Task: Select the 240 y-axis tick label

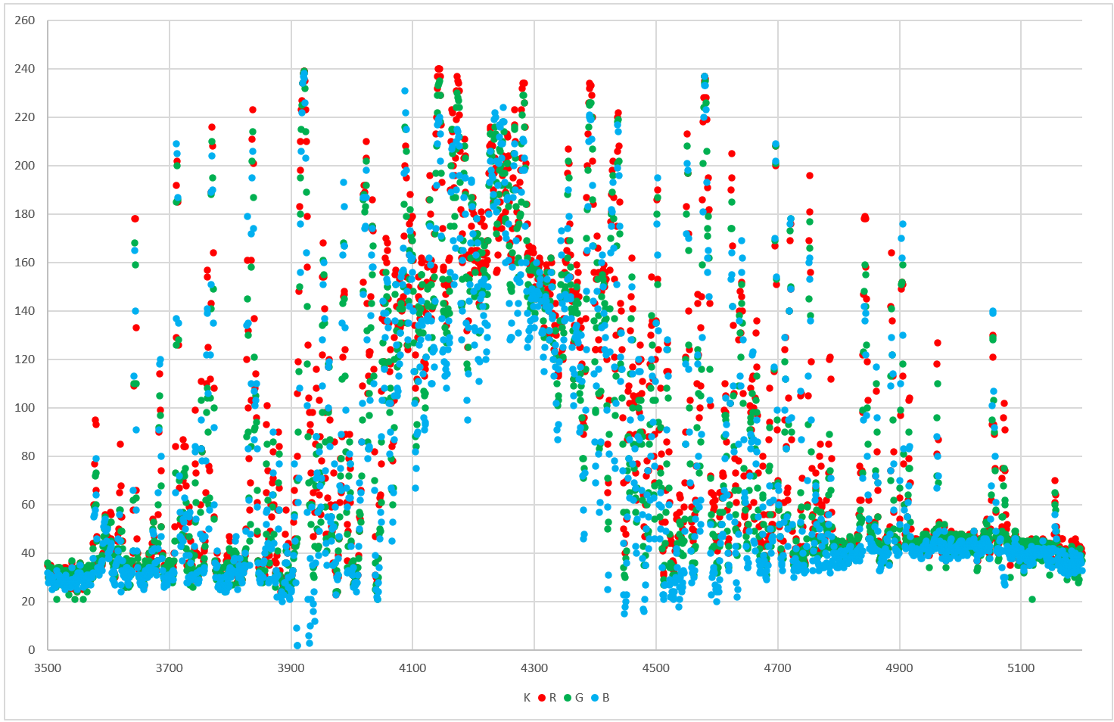Action: point(25,69)
